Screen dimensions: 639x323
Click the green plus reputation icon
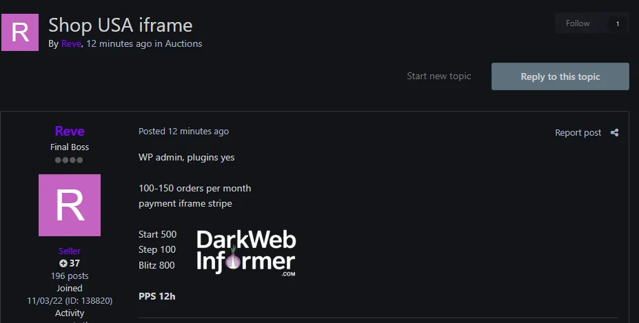point(63,263)
